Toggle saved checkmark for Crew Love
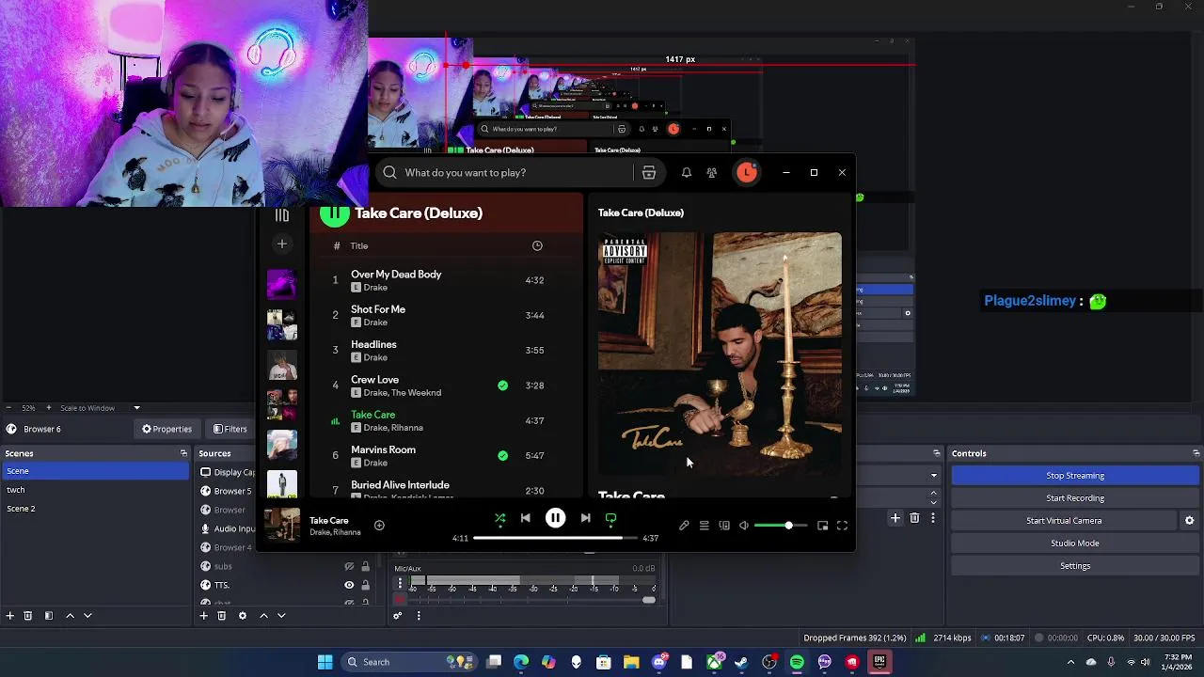The width and height of the screenshot is (1204, 677). tap(502, 386)
